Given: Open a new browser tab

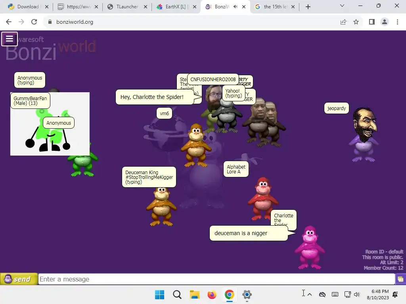Looking at the screenshot, I should coord(308,7).
